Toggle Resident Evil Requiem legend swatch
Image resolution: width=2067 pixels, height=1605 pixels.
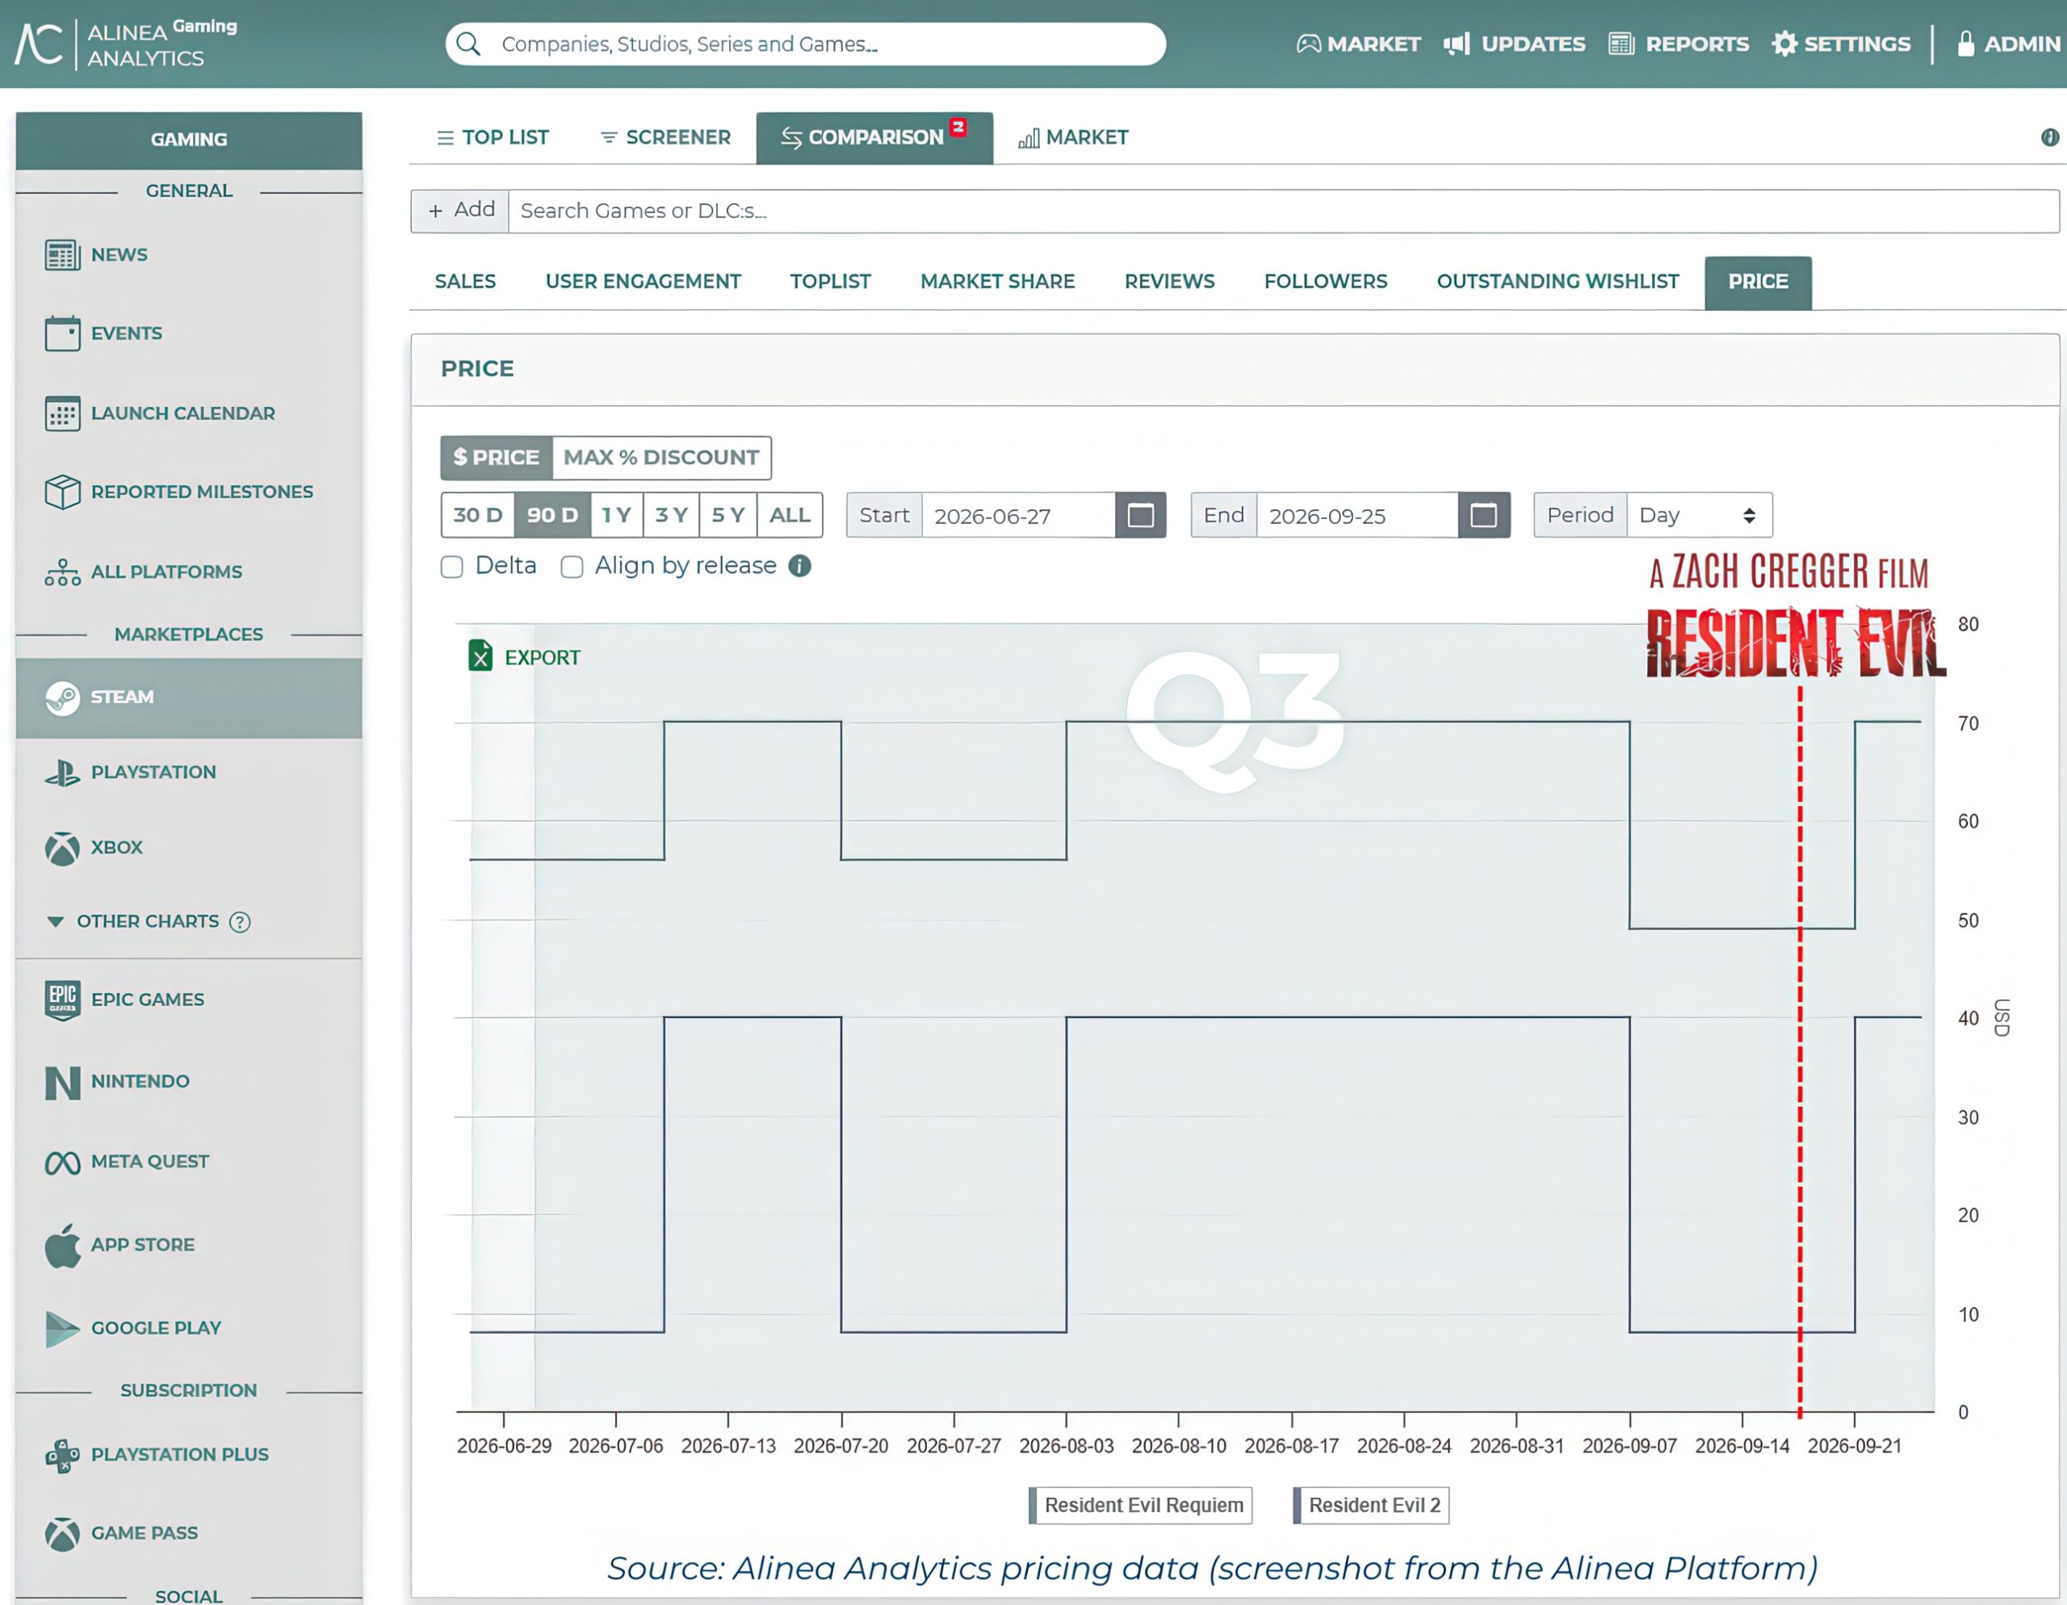point(1033,1506)
